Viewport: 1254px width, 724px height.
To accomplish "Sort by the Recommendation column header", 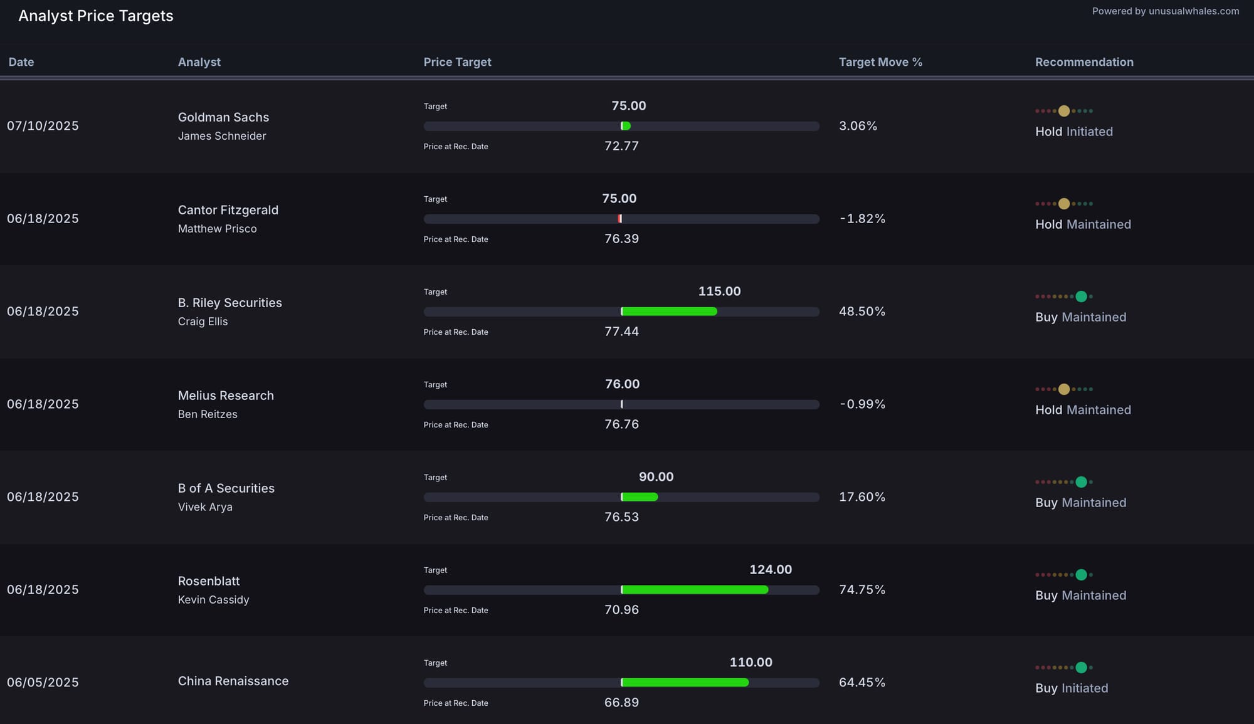I will point(1084,62).
